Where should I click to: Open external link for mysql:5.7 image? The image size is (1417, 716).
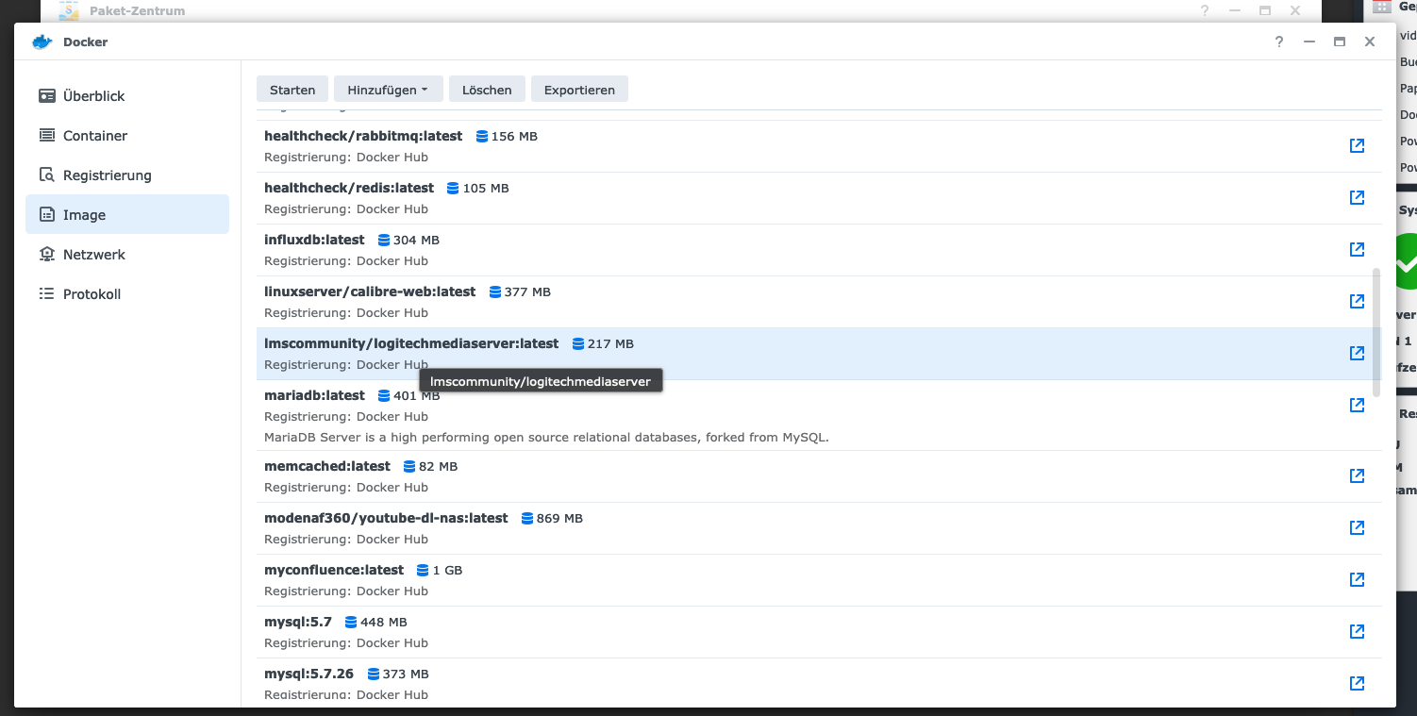pos(1357,631)
